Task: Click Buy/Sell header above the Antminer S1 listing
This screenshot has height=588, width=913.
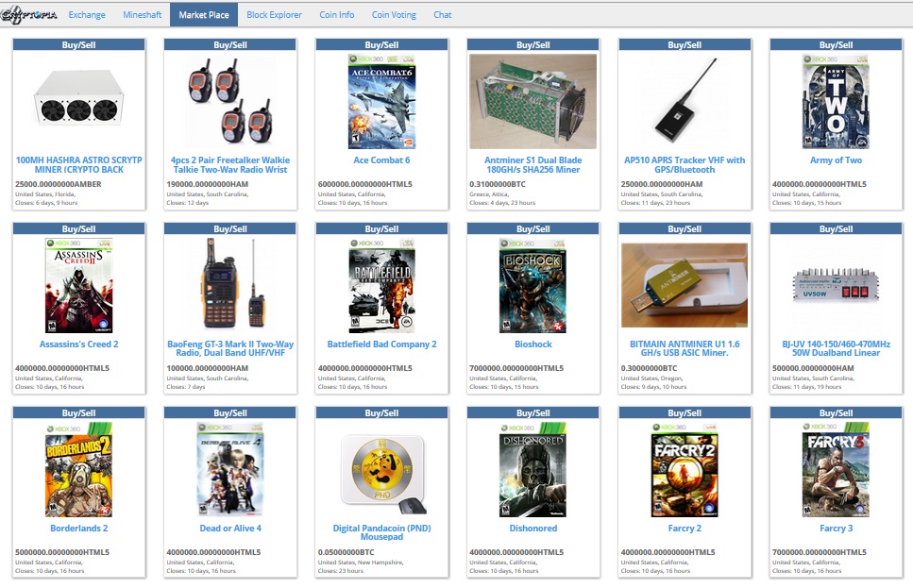Action: [x=533, y=44]
